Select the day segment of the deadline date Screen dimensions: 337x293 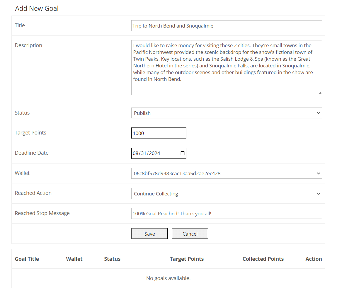[x=143, y=153]
